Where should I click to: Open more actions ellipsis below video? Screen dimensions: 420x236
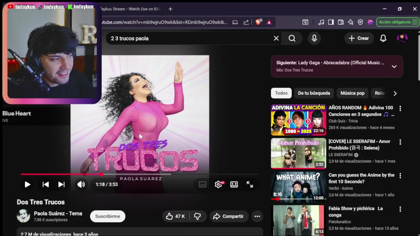click(257, 216)
